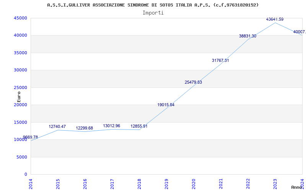Image resolution: width=306 pixels, height=191 pixels.
Task: Click y-axis tick 0
Action: (26, 175)
